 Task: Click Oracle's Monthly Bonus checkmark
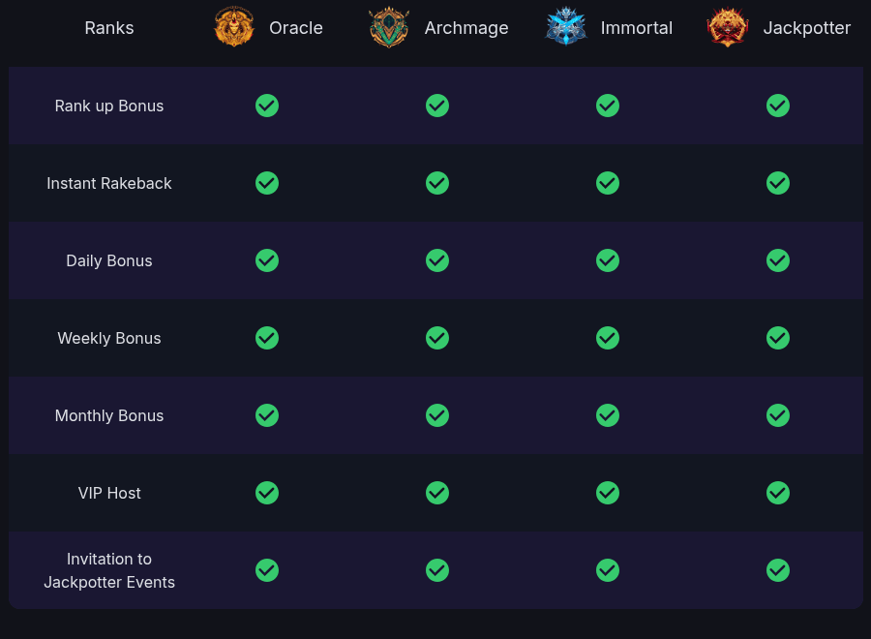tap(267, 415)
